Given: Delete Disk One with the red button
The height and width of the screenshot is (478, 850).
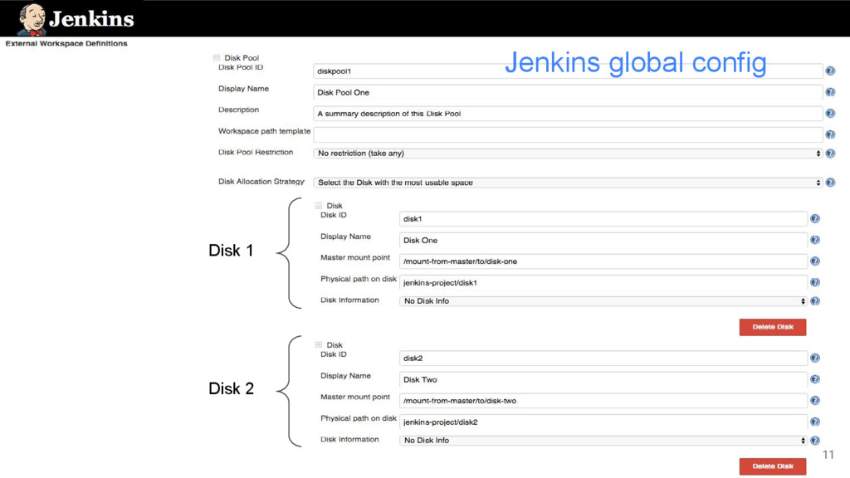Looking at the screenshot, I should (x=773, y=327).
